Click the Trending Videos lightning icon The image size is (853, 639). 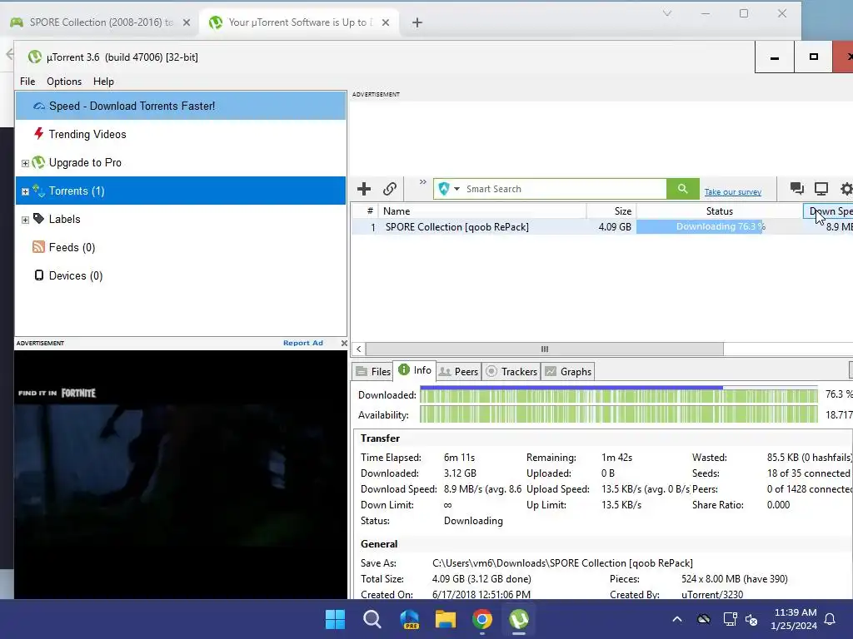pos(38,134)
